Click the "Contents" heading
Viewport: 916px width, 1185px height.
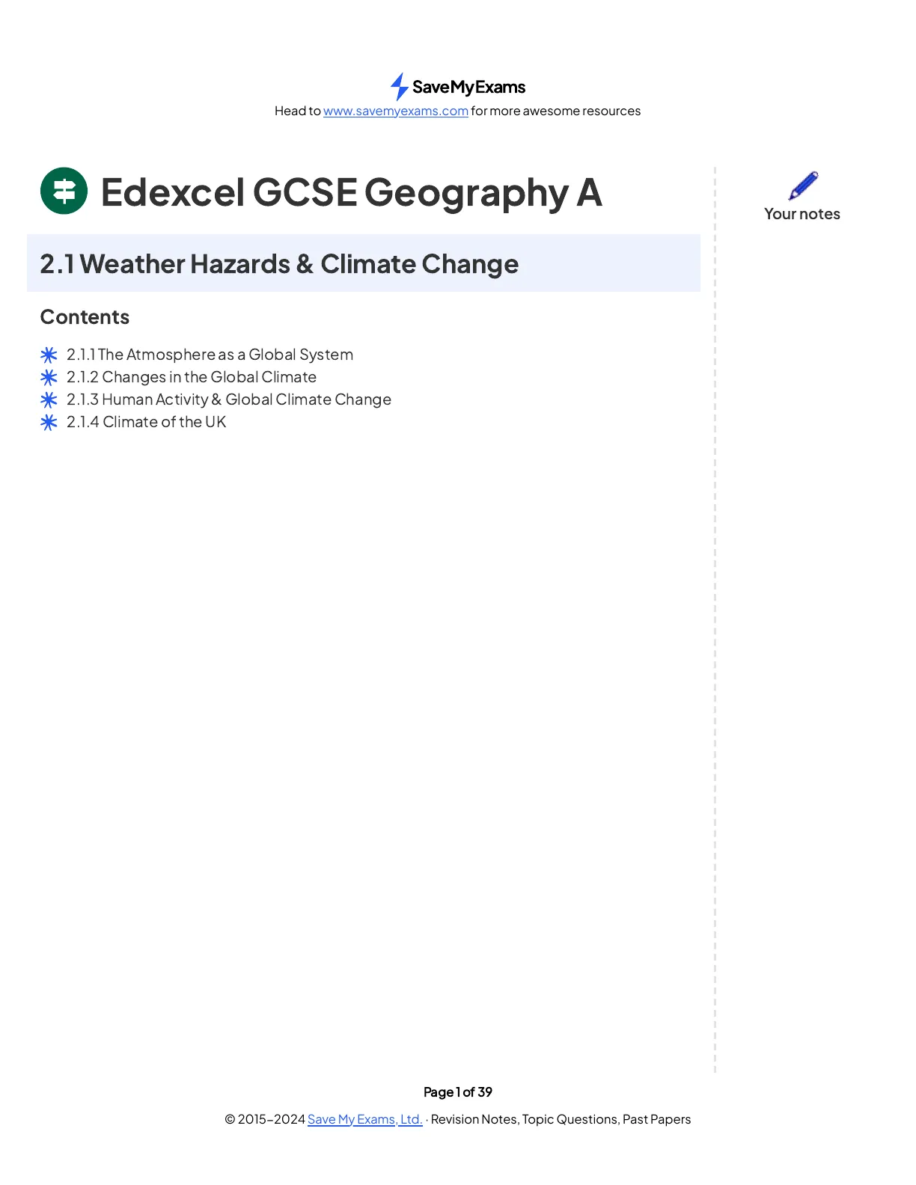point(85,317)
